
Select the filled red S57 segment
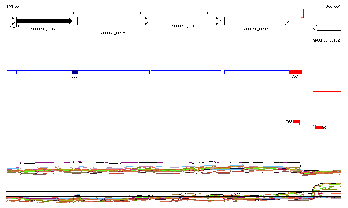[x=295, y=72]
